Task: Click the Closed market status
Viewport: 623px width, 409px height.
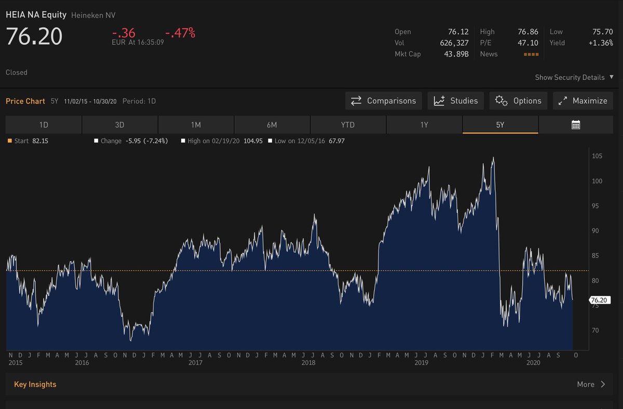Action: pyautogui.click(x=17, y=73)
